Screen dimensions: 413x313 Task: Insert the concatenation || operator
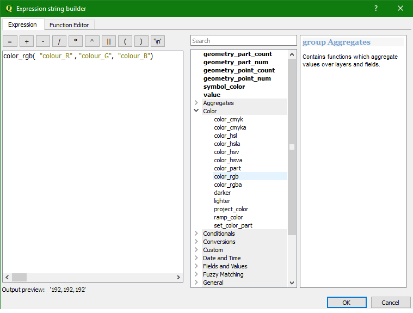(108, 41)
